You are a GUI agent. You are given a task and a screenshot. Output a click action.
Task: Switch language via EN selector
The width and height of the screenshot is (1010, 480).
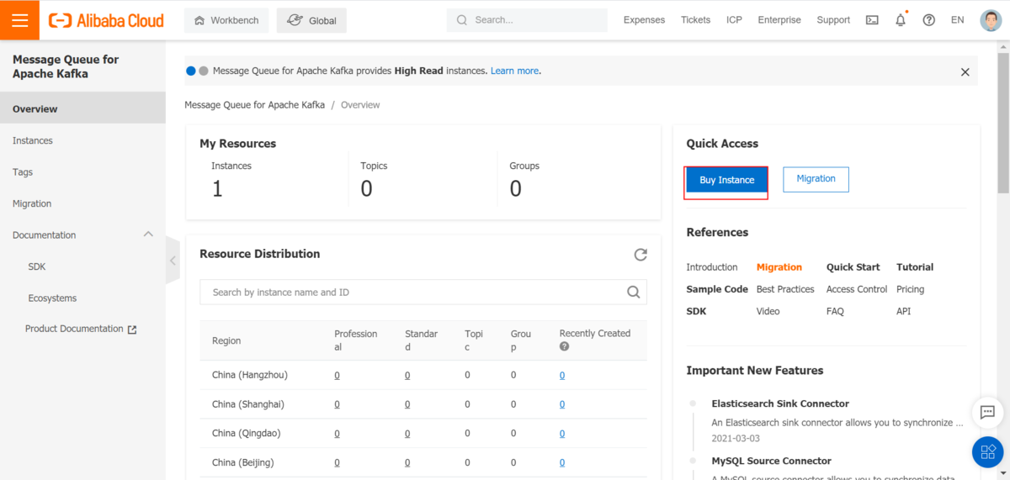[x=957, y=20]
